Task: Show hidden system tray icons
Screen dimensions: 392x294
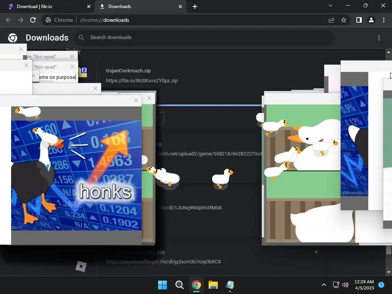Action: click(x=324, y=285)
